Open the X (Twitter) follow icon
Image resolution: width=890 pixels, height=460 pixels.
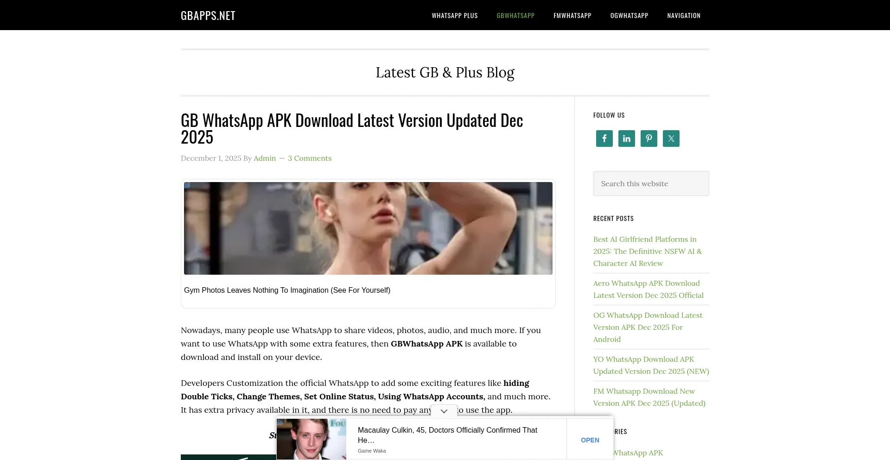pyautogui.click(x=671, y=139)
